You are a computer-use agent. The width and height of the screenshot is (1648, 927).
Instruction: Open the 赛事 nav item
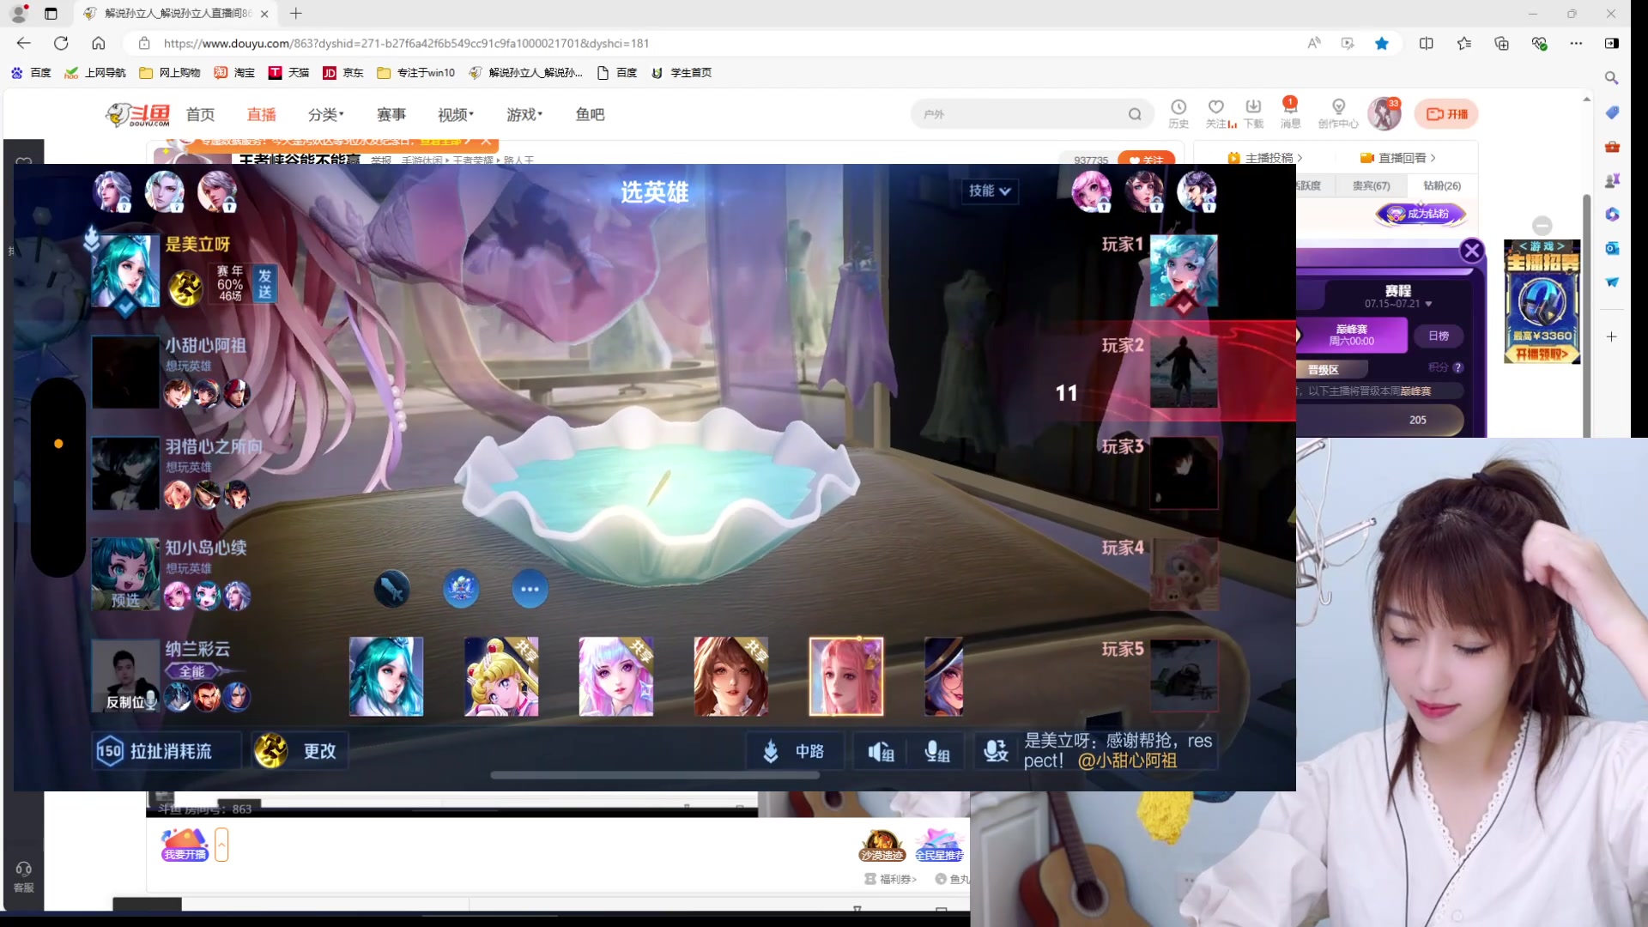pyautogui.click(x=391, y=114)
